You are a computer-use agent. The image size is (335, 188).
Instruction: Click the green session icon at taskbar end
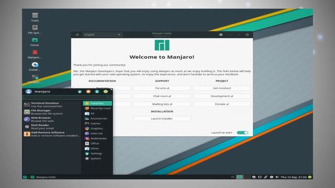(310, 177)
